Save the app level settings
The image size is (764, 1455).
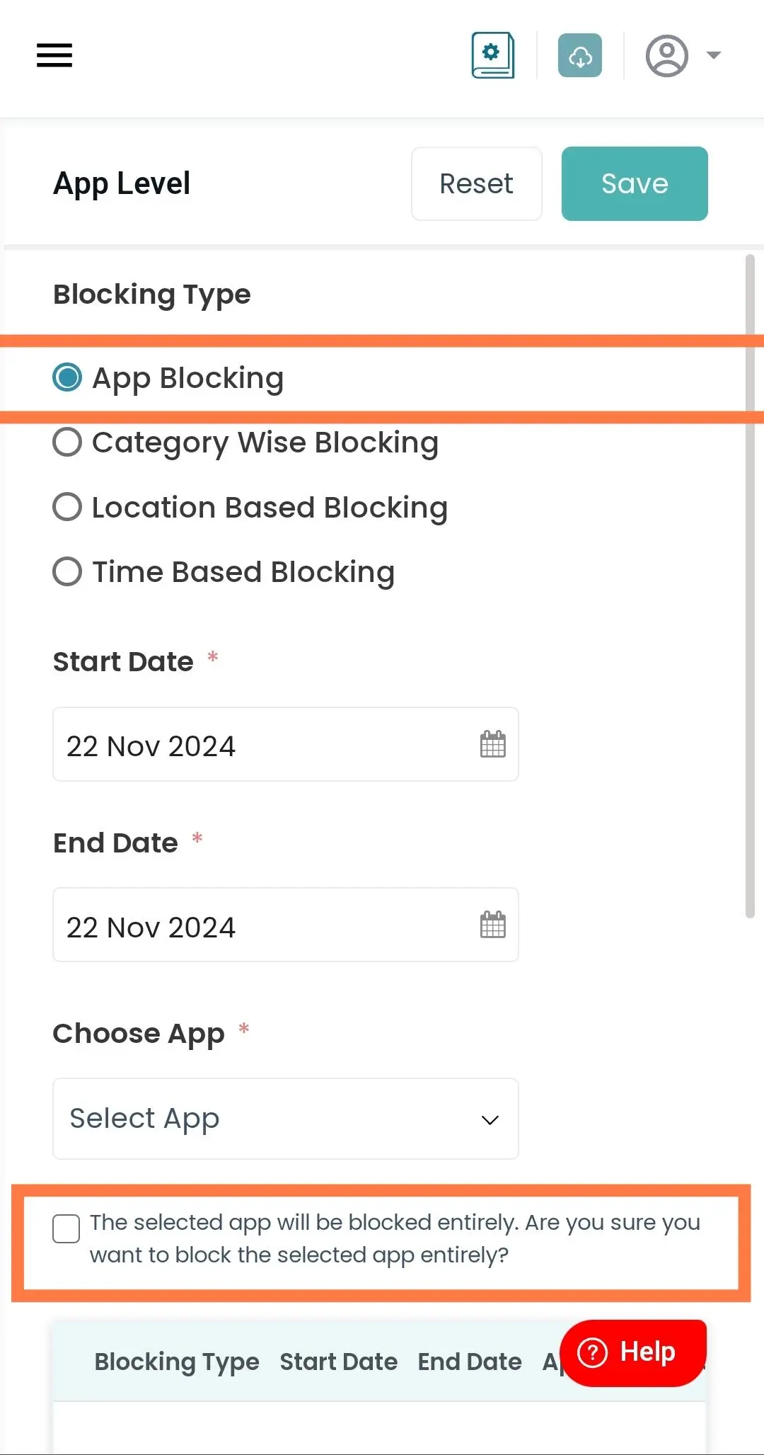(x=635, y=184)
